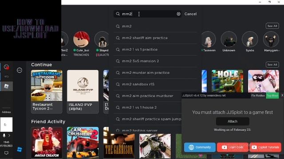284x159 pixels.
Task: Click the blue Roblox Studio-style icon in sidebar
Action: [20, 149]
